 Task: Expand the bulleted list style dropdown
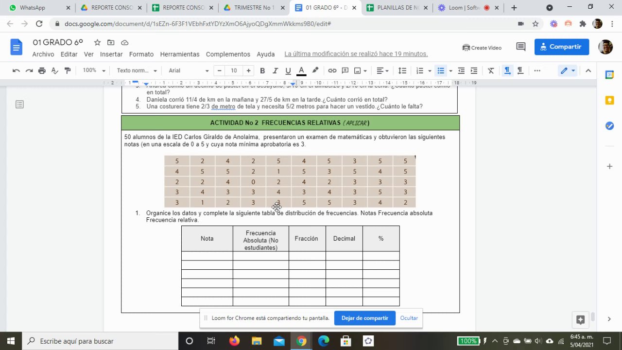[450, 70]
